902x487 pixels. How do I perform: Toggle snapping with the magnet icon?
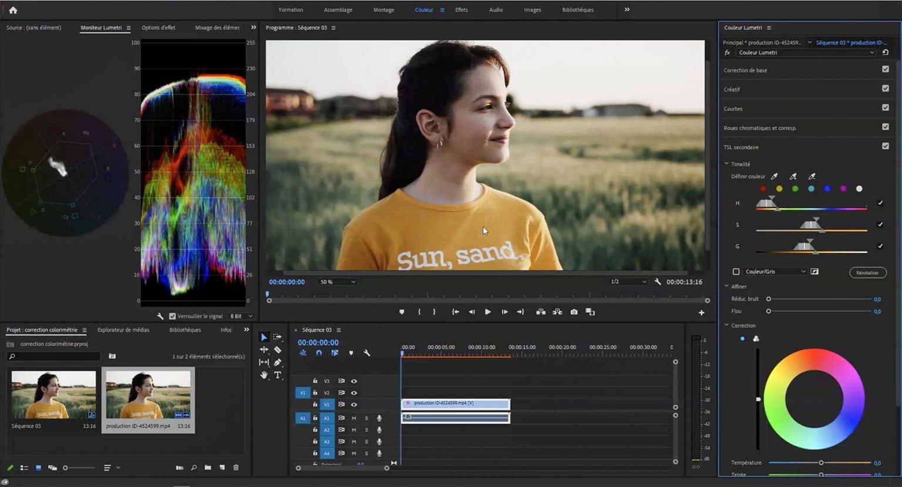coord(319,353)
